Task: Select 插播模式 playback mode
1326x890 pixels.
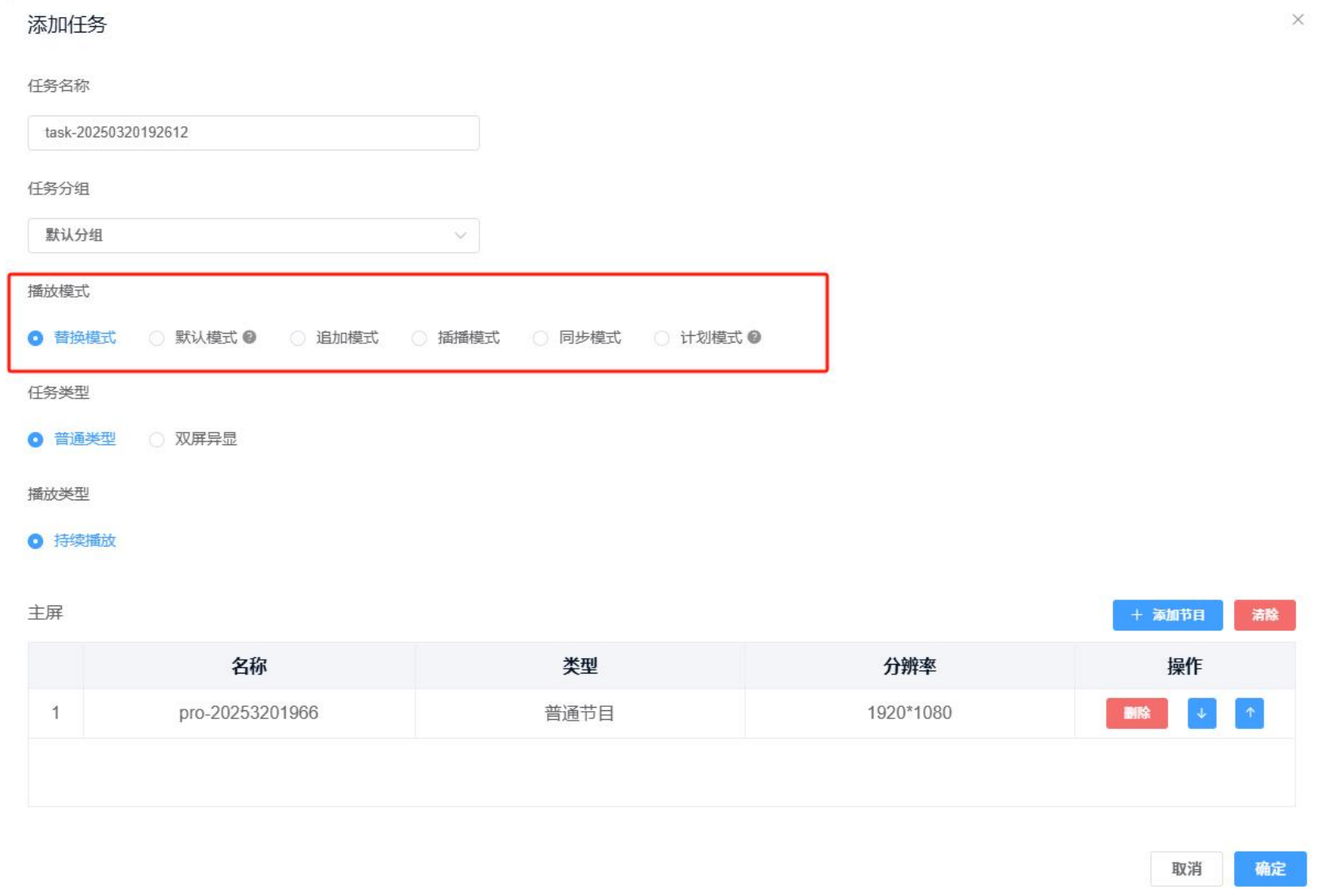Action: (419, 338)
